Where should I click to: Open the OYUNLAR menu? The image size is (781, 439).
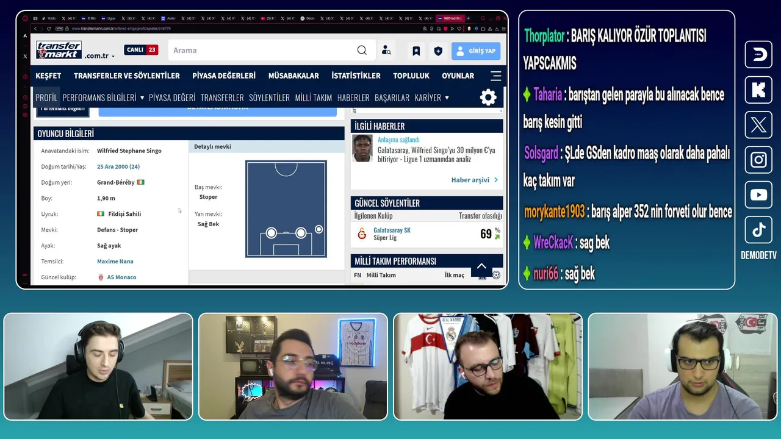tap(458, 76)
